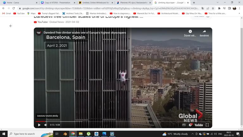Bookmark this page with the star icon
The image size is (243, 137).
pos(213,8)
